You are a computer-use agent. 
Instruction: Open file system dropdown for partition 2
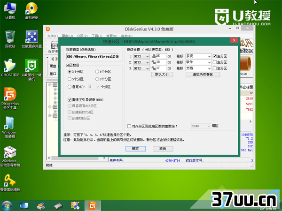point(141,62)
